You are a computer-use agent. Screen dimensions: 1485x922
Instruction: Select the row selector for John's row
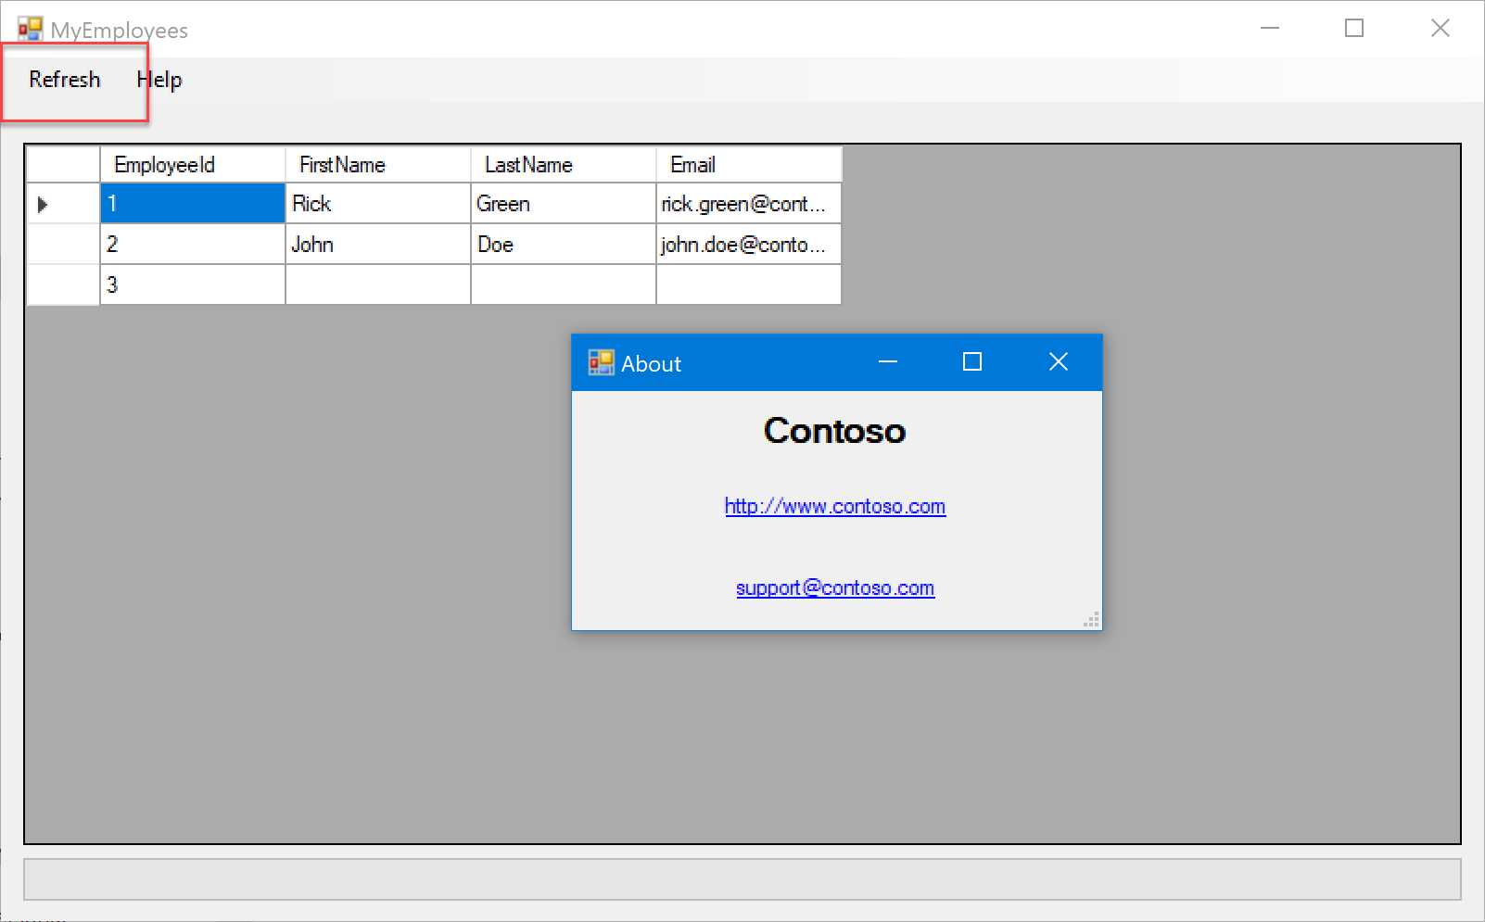[x=61, y=244]
